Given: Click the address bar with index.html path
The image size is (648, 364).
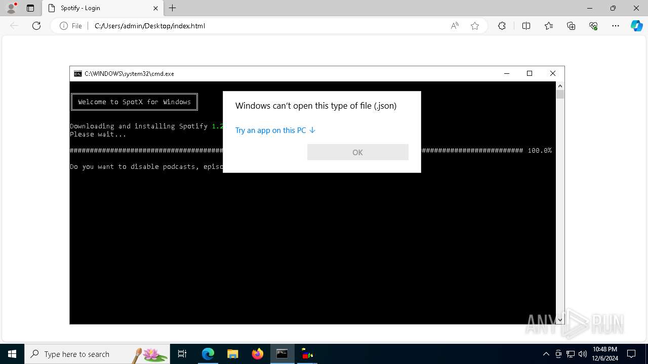Looking at the screenshot, I should [268, 26].
